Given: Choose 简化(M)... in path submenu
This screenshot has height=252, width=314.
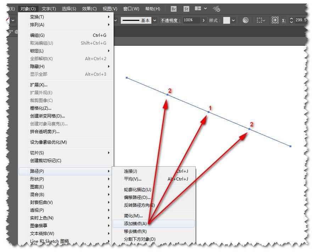Looking at the screenshot, I should pyautogui.click(x=154, y=216).
